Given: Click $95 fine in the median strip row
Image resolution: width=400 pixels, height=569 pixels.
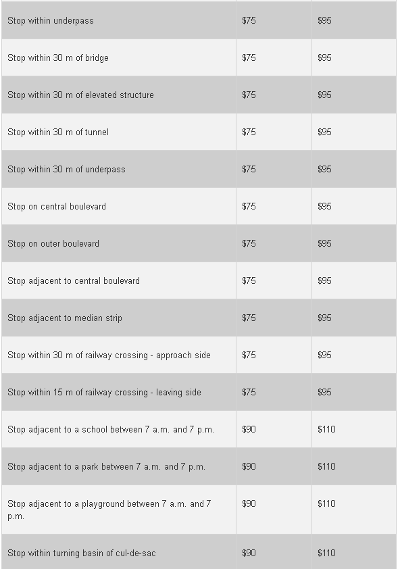Looking at the screenshot, I should 324,318.
